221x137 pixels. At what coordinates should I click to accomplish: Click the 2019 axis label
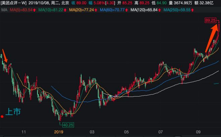tap(59, 132)
